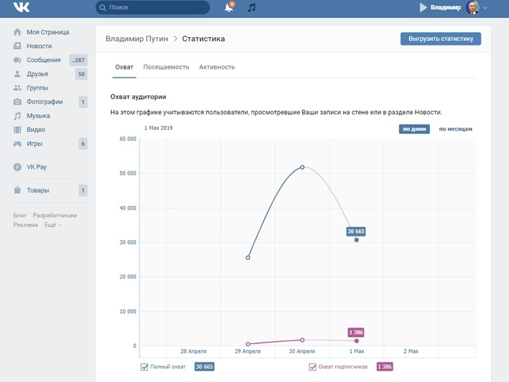509x382 pixels.
Task: Switch to the Посещаемость tab
Action: click(x=166, y=67)
